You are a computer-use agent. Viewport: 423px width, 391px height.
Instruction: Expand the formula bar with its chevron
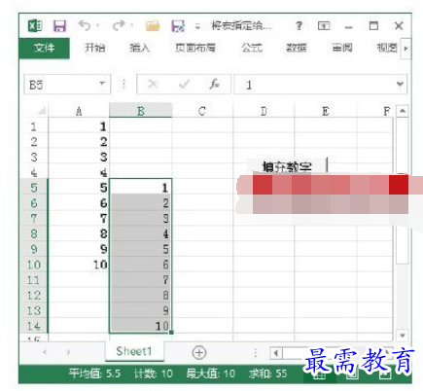click(401, 85)
